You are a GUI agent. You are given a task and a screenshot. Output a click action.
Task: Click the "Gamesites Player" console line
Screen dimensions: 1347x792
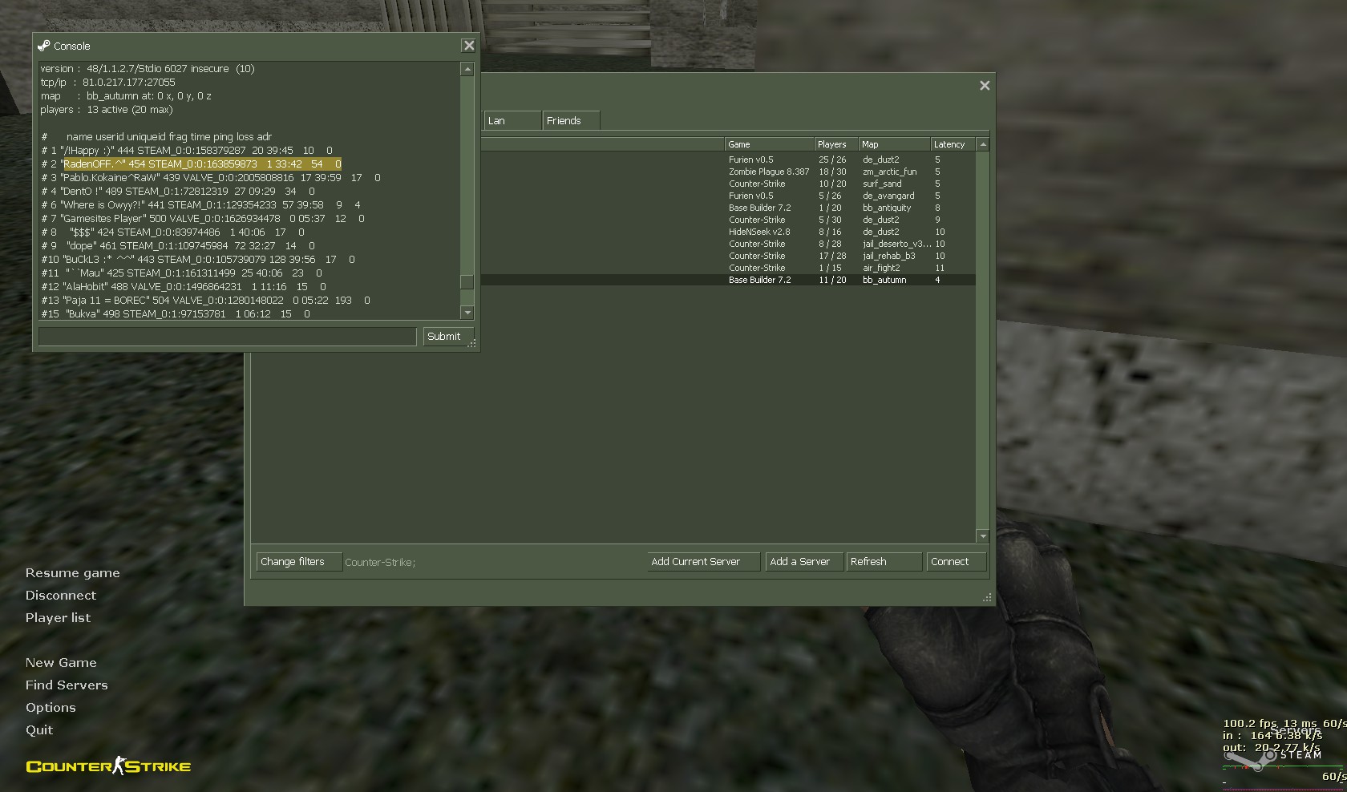[203, 218]
